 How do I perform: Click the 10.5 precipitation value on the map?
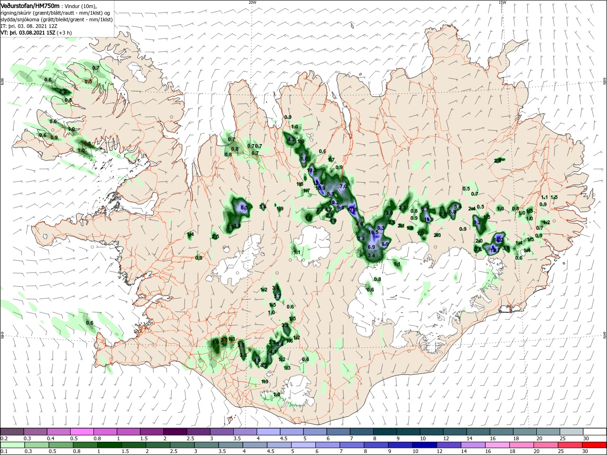tap(374, 233)
